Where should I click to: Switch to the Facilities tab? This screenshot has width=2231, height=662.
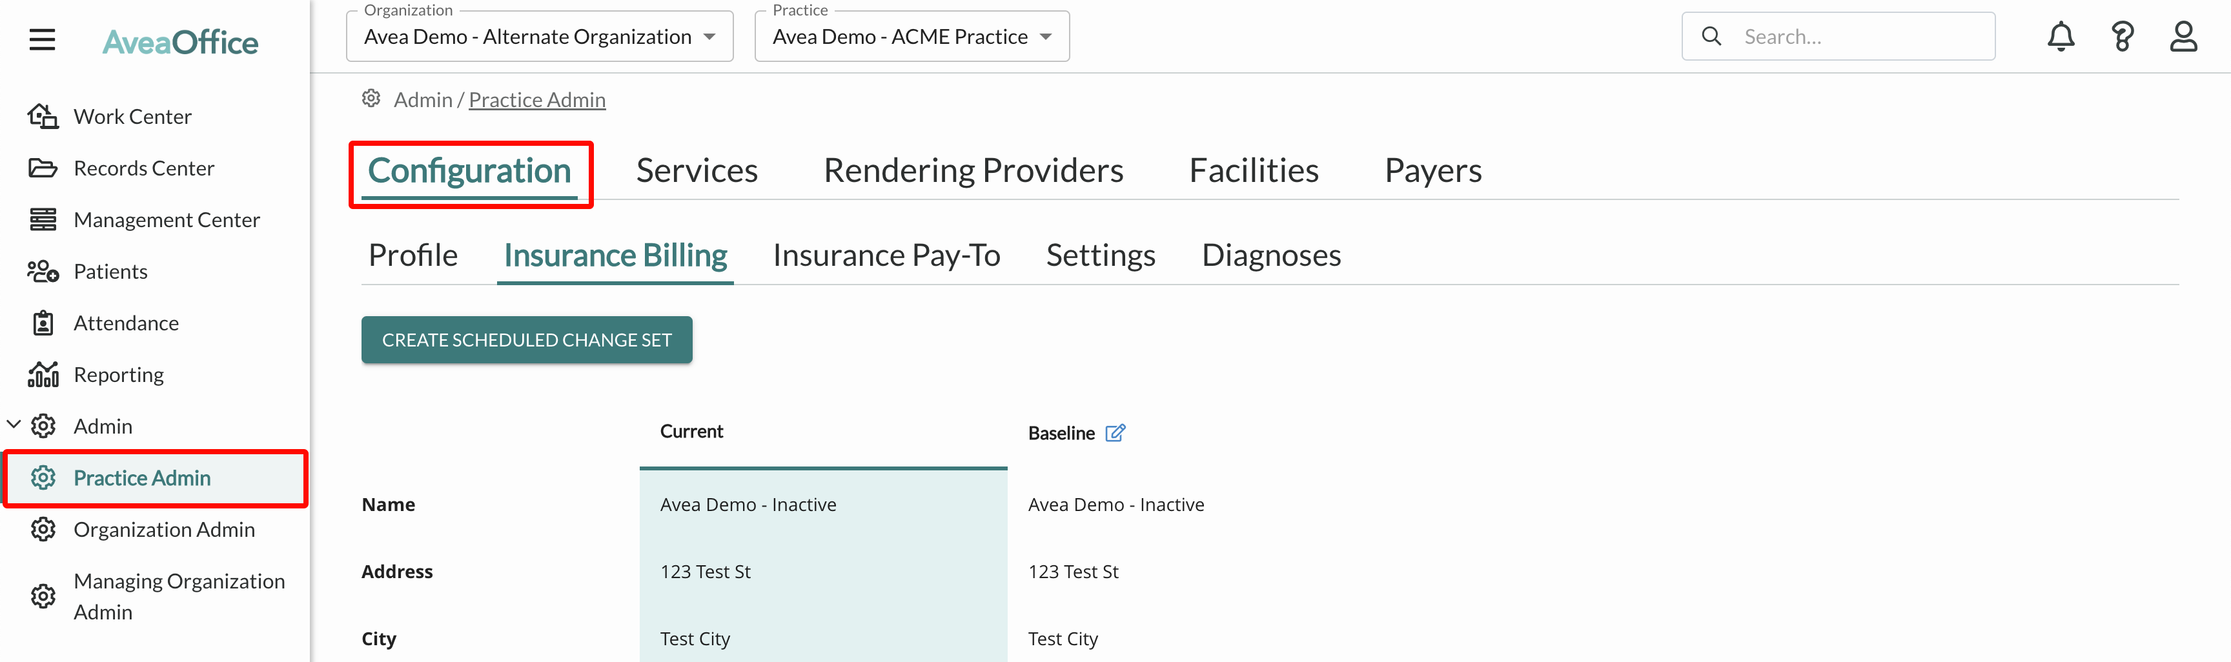click(1253, 172)
